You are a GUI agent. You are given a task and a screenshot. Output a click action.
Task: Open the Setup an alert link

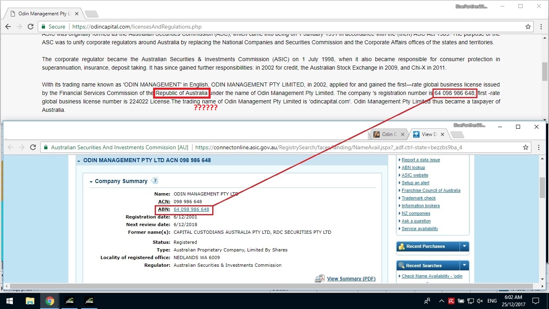click(x=416, y=183)
